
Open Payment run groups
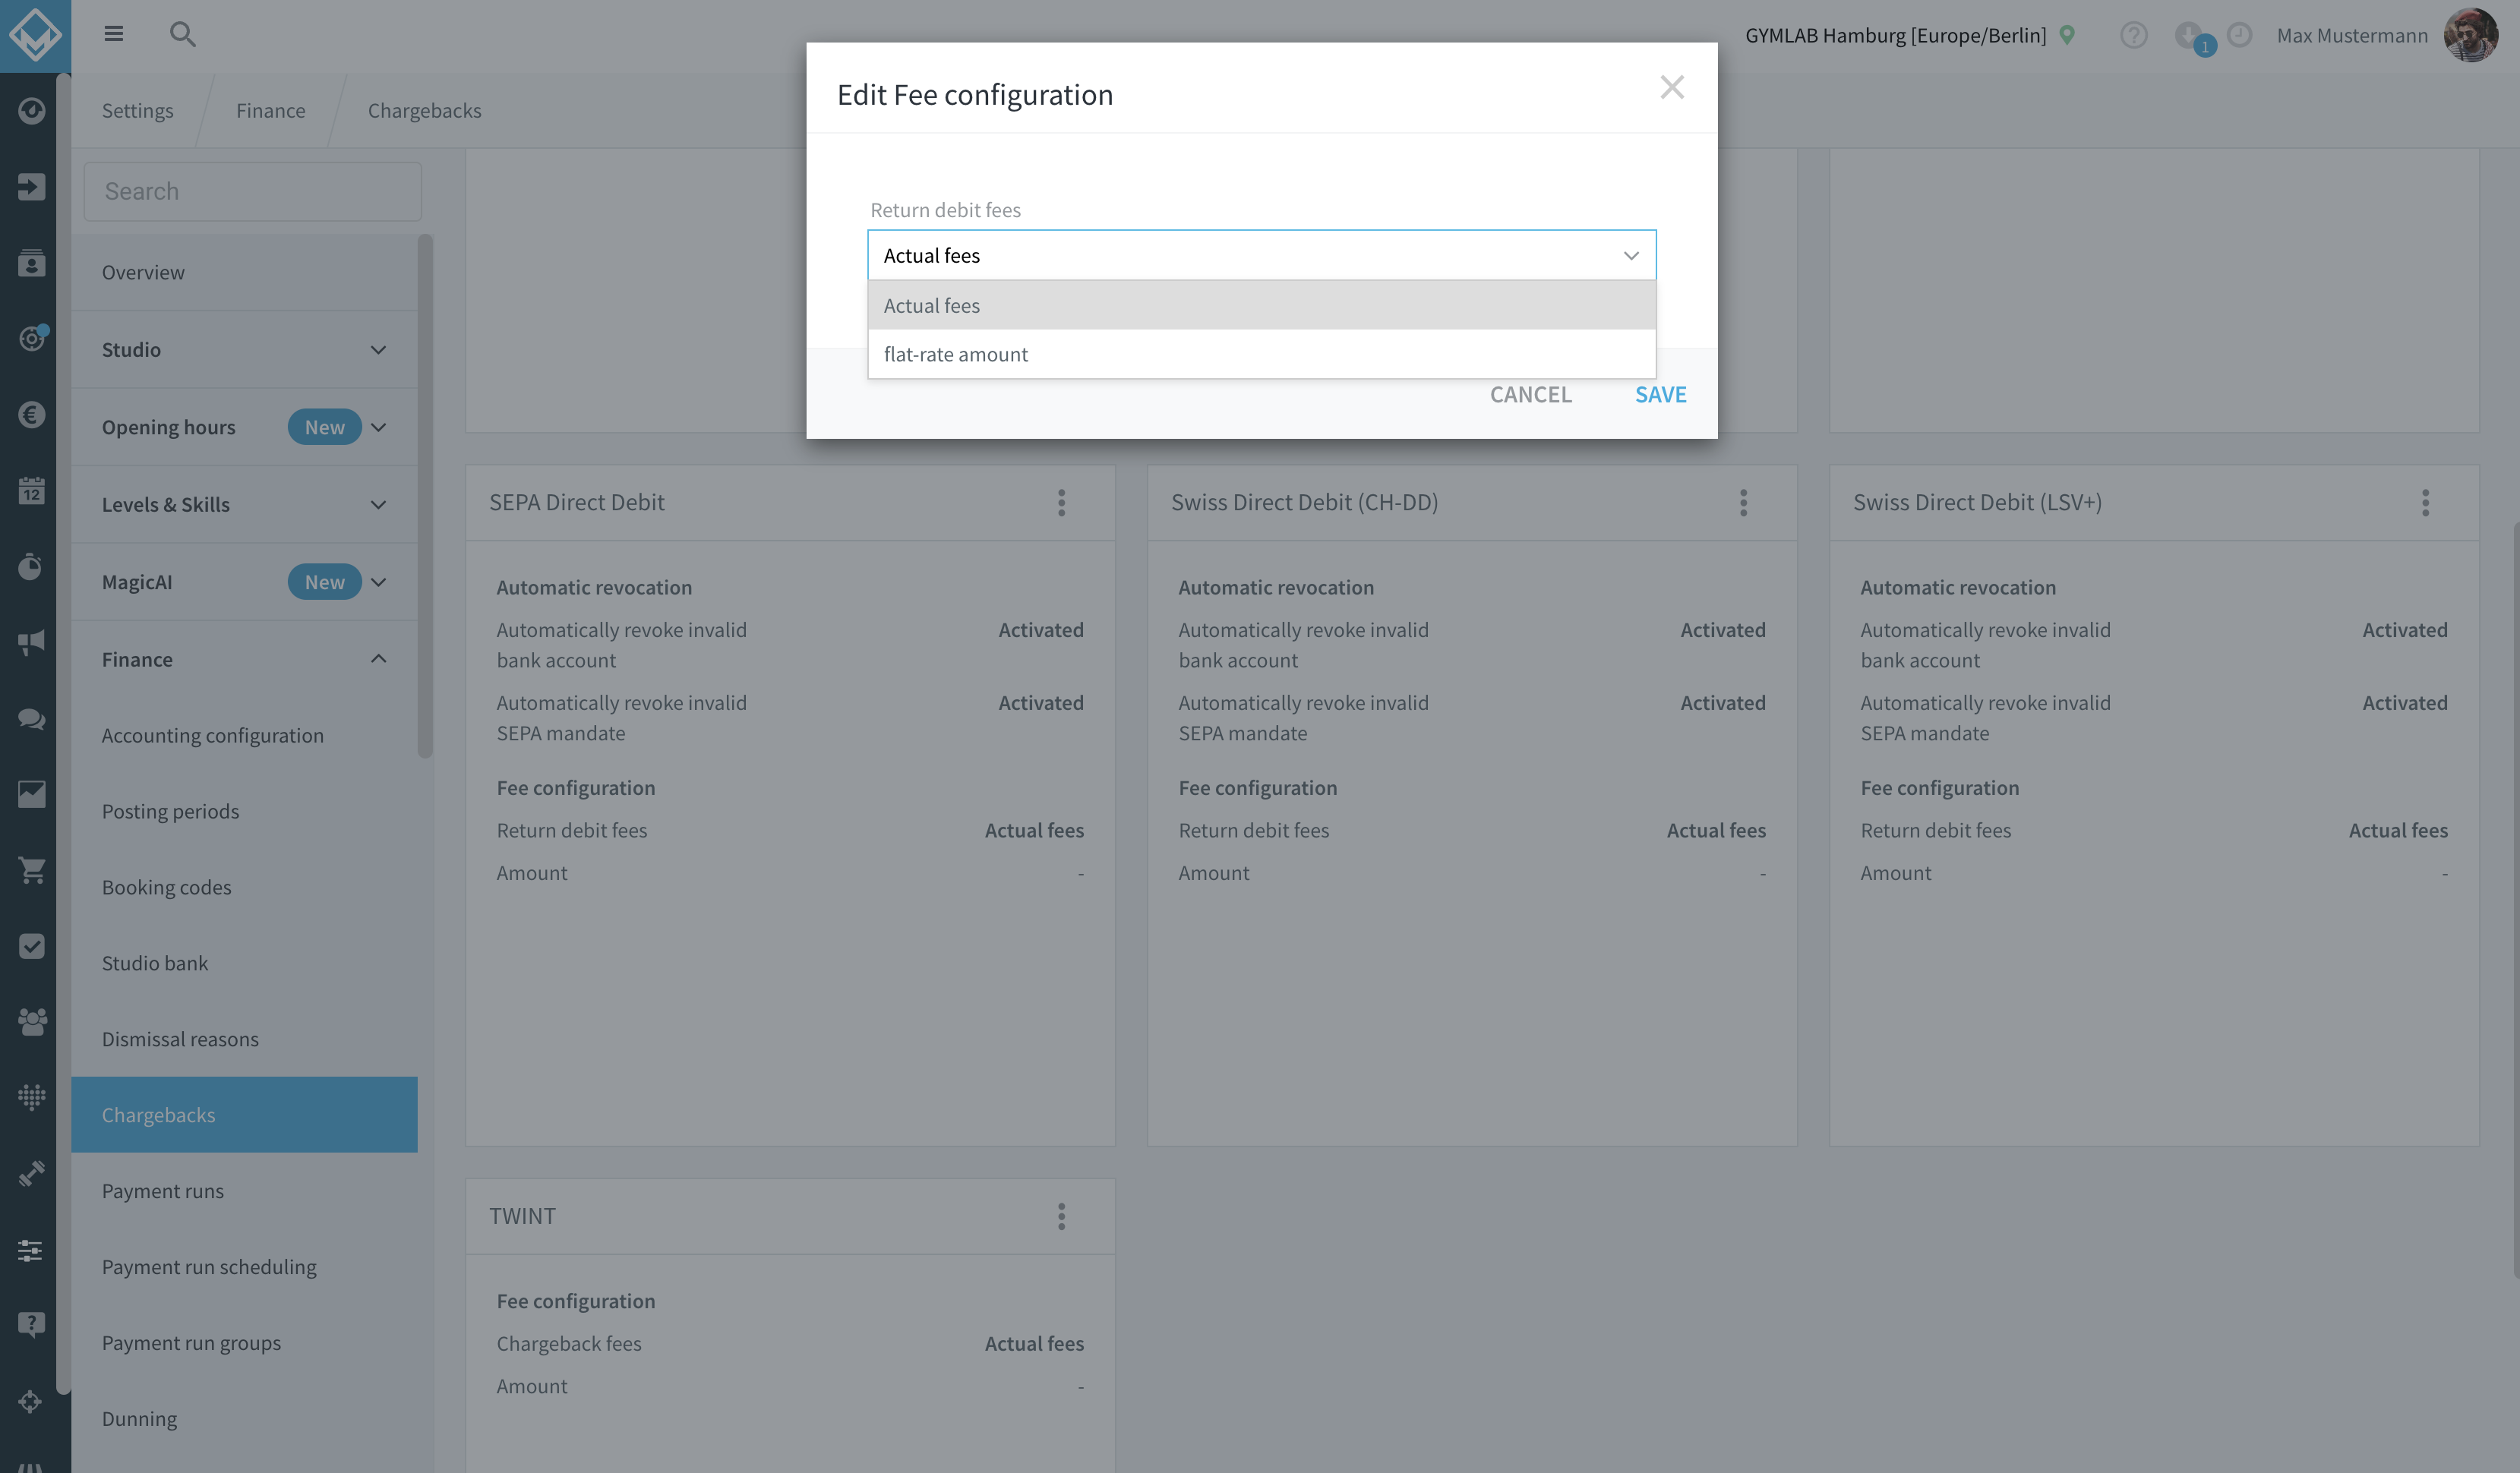click(244, 1343)
